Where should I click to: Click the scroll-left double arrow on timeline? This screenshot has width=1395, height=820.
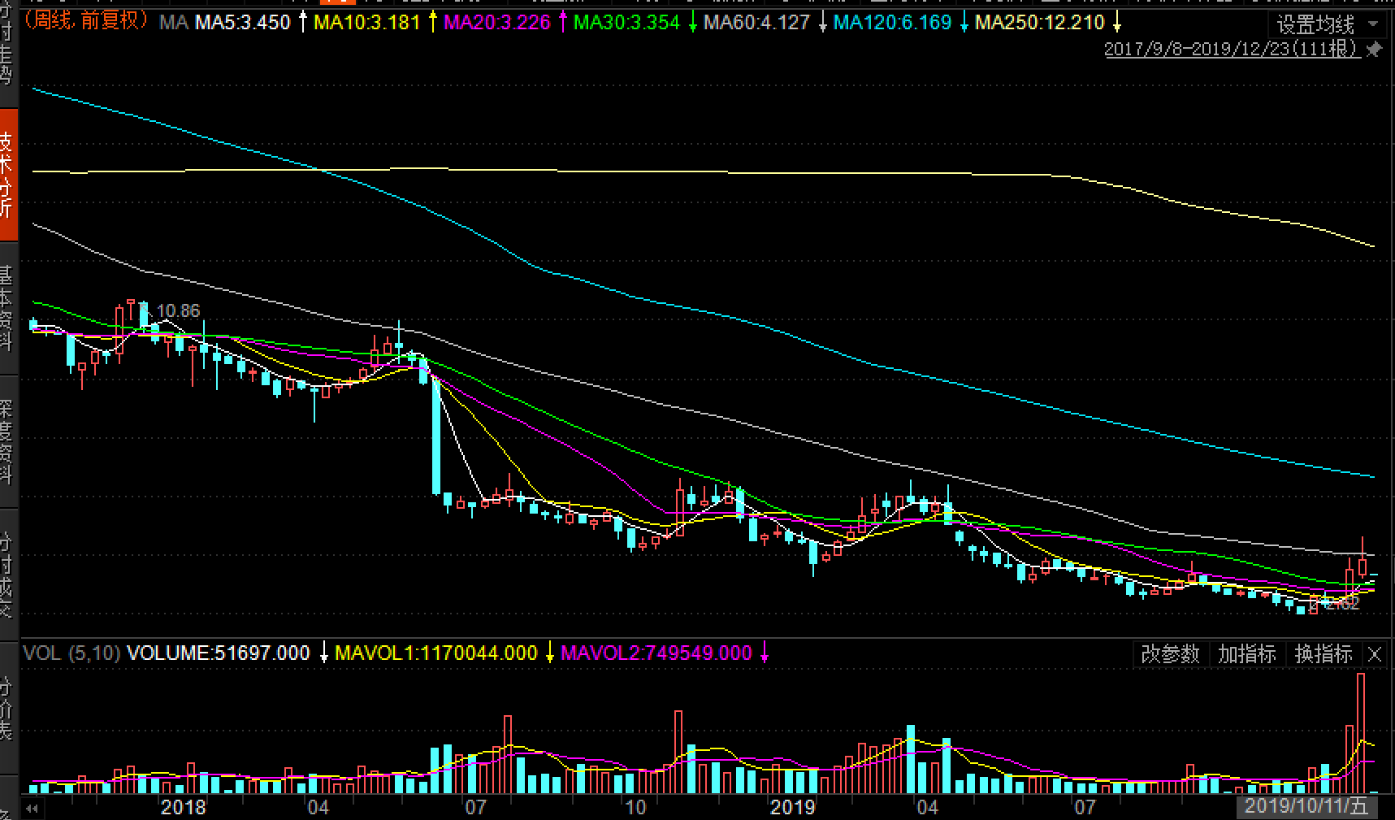pyautogui.click(x=32, y=809)
